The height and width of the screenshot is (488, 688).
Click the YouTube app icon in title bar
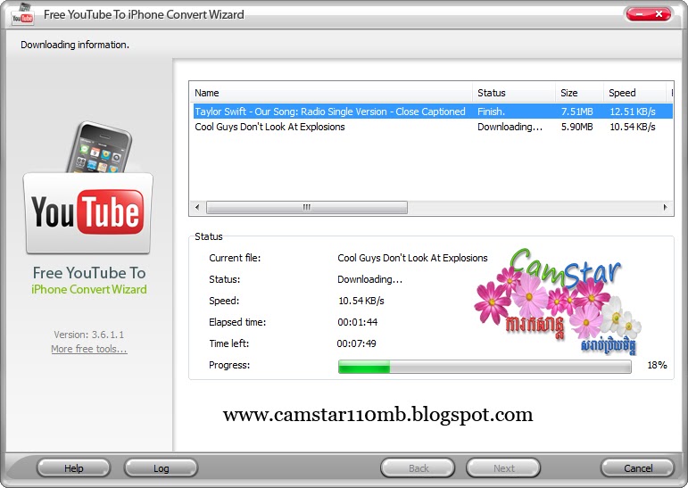click(x=22, y=15)
